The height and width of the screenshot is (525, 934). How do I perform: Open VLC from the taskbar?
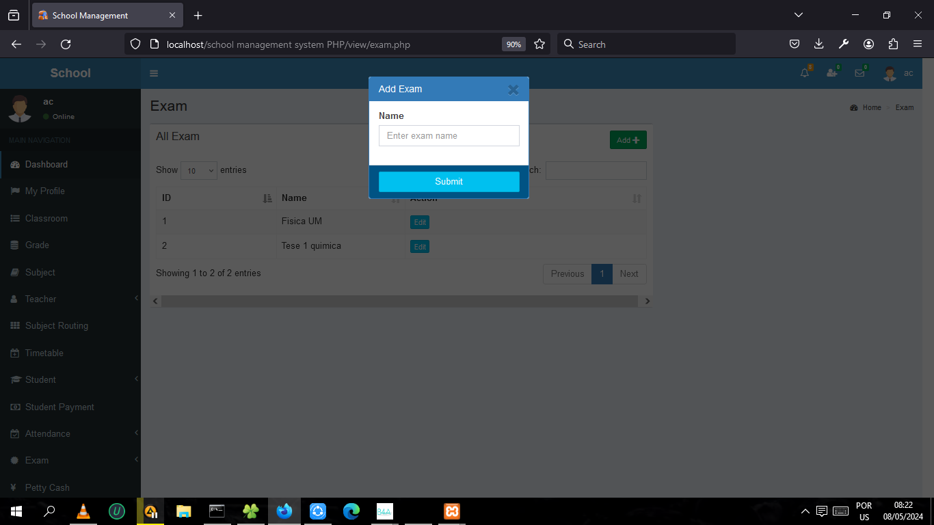click(83, 511)
